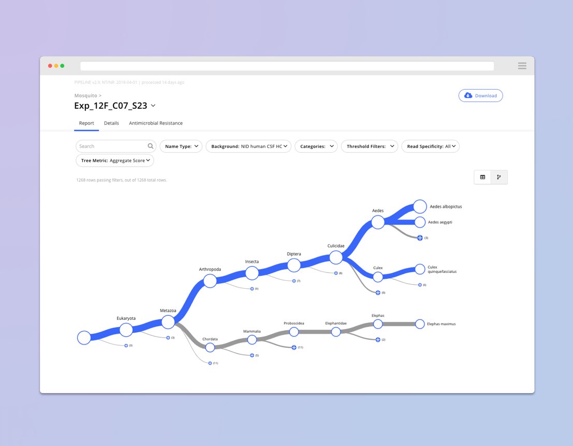Open the browser hamburger menu

click(522, 66)
